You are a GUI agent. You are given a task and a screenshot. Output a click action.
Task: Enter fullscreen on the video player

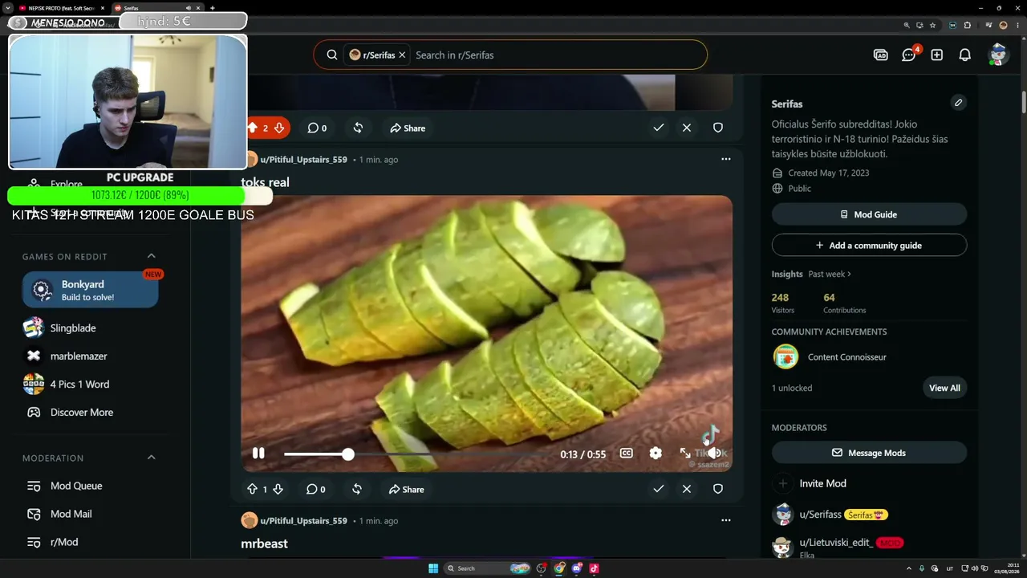685,454
